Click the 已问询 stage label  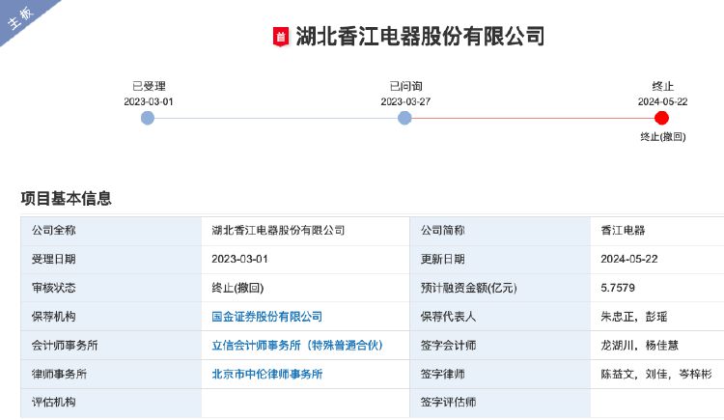click(405, 86)
